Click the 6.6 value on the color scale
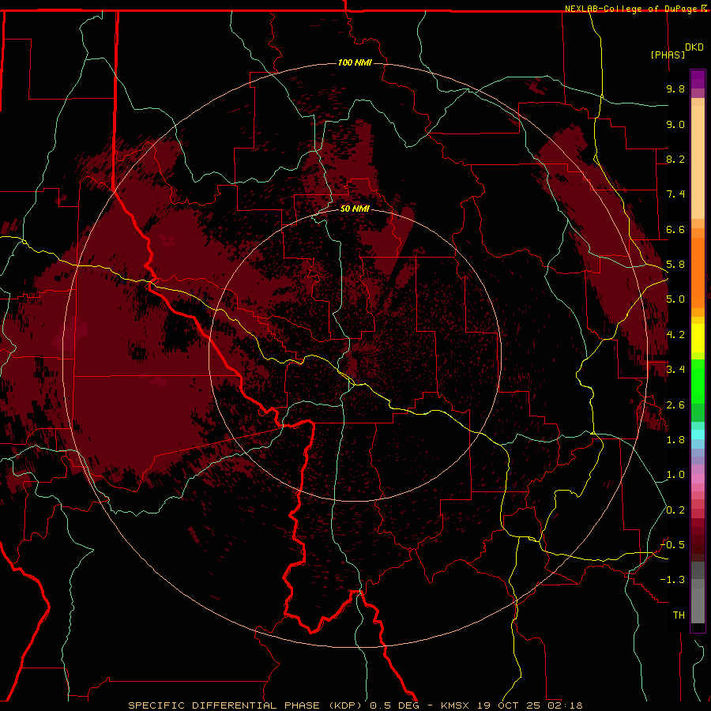The image size is (711, 711). coord(675,229)
